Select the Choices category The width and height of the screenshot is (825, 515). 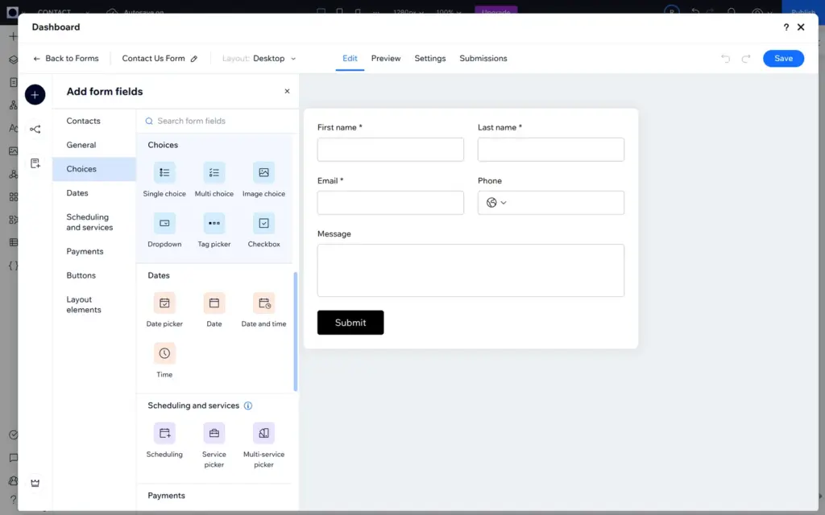point(94,169)
